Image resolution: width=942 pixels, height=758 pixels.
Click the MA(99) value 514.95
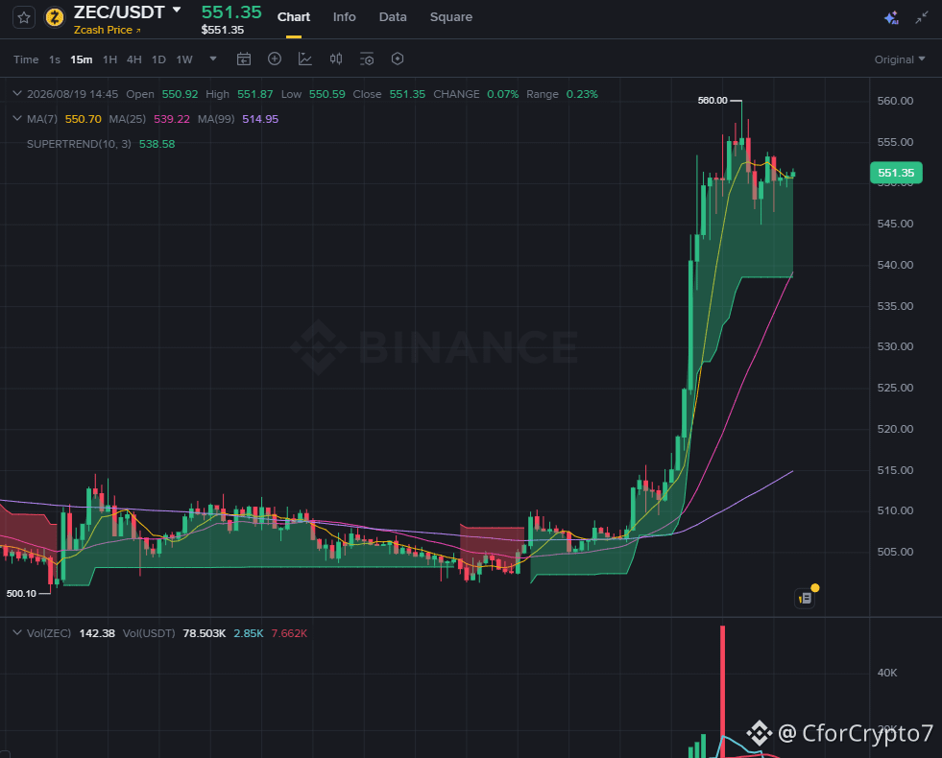[x=260, y=119]
